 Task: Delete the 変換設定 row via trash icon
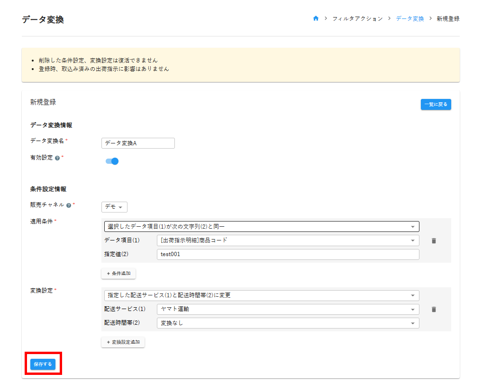(x=433, y=309)
